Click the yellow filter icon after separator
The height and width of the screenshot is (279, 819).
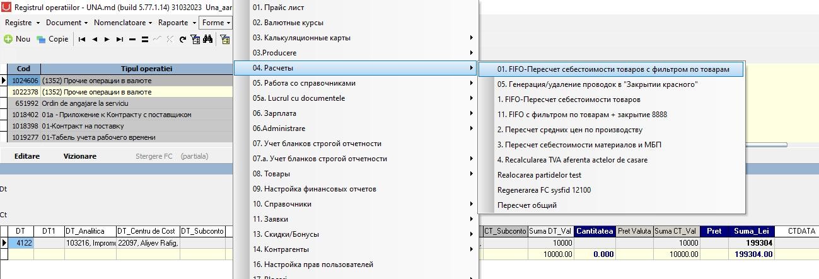coord(225,39)
